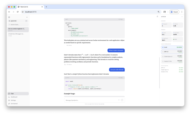
Task: Select the Claude Opus 4.6 cost card
Action: (x=172, y=56)
